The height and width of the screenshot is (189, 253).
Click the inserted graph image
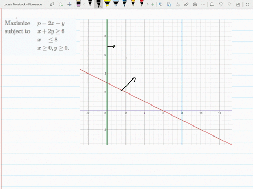(x=155, y=82)
